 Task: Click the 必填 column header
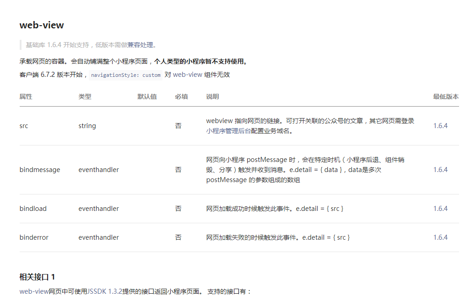tap(181, 97)
